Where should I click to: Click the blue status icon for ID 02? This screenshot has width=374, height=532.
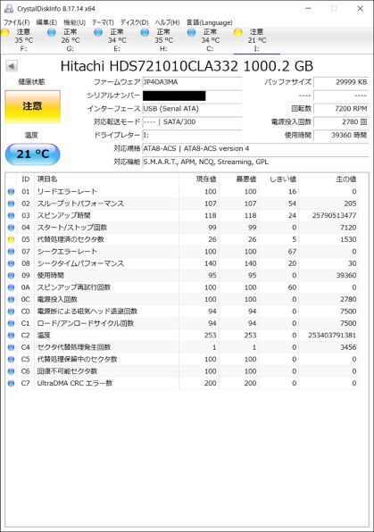coord(12,204)
